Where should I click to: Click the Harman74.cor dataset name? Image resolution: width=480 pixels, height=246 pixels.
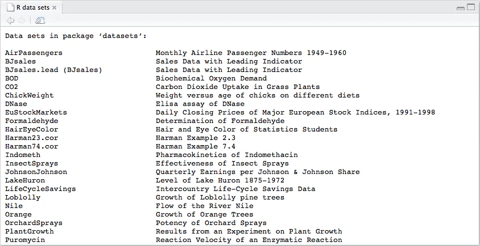(31, 146)
